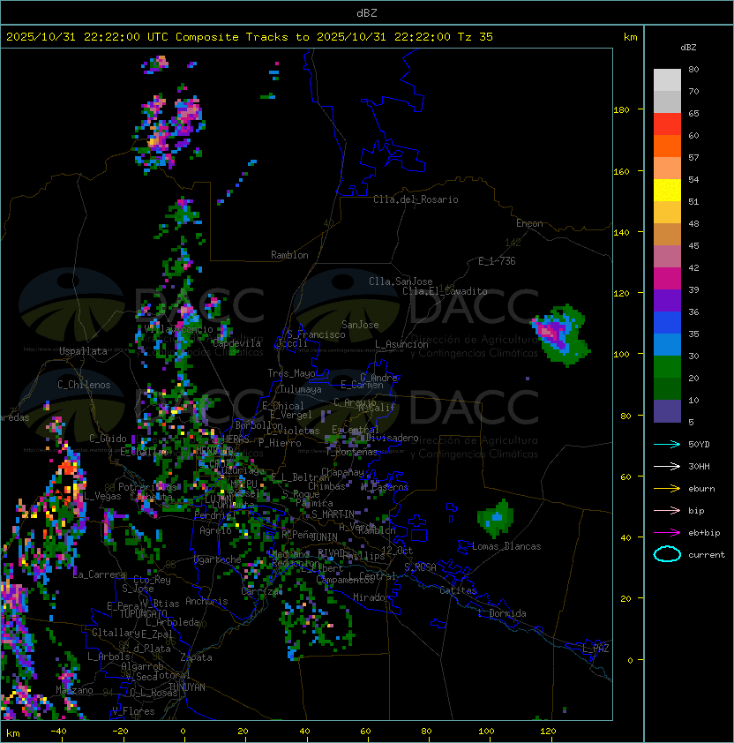734x743 pixels.
Task: Click the tan 48 dBZ legend swatch
Action: point(667,234)
